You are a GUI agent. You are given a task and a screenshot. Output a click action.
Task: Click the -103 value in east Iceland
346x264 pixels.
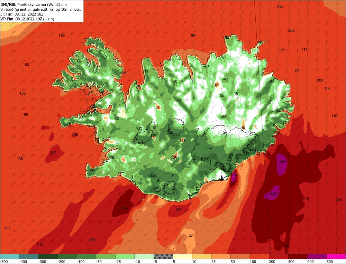276,111
